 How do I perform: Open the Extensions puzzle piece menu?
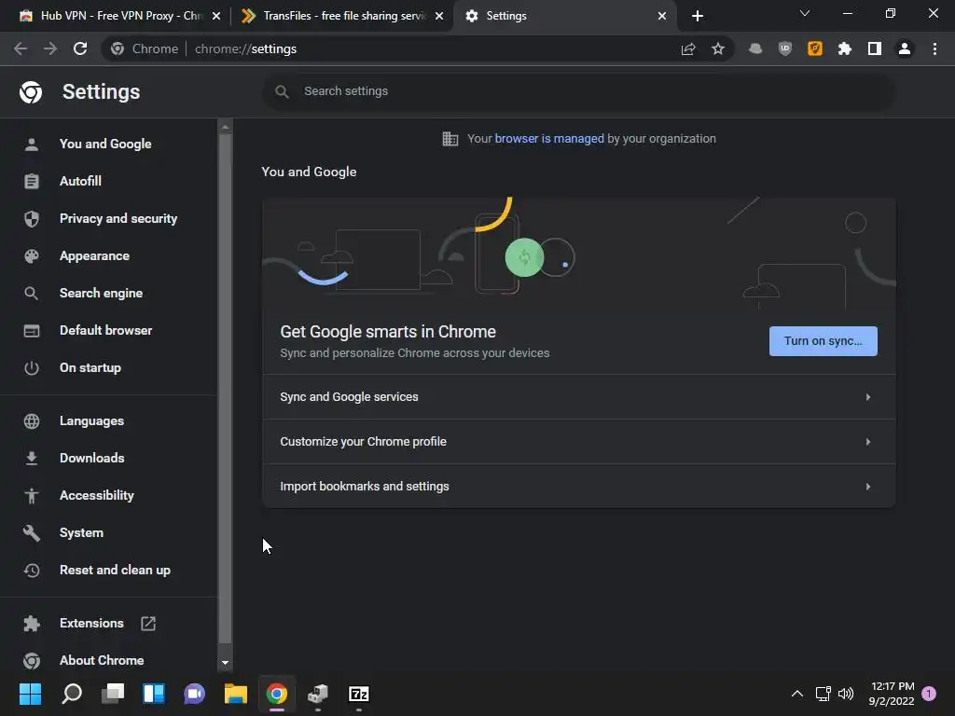pos(845,48)
